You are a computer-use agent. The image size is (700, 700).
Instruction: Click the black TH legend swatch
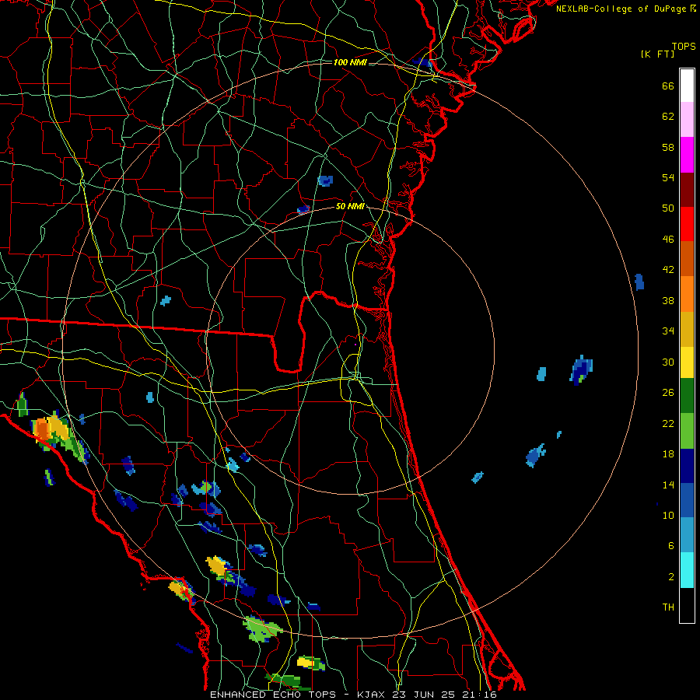click(687, 605)
